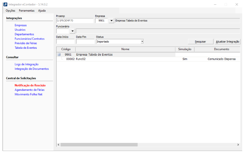
Task: Click the Pesquisar button
Action: [x=200, y=42]
